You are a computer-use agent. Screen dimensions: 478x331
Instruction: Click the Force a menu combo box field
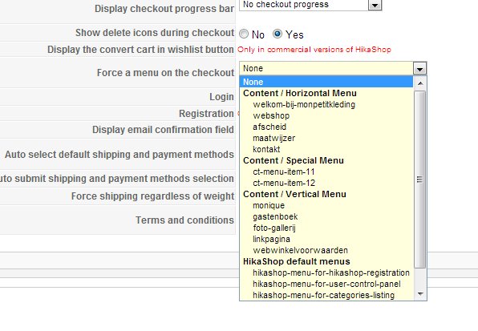pyautogui.click(x=333, y=68)
